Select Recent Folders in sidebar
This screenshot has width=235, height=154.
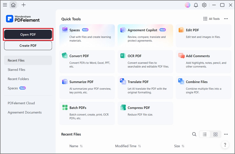pyautogui.click(x=28, y=79)
